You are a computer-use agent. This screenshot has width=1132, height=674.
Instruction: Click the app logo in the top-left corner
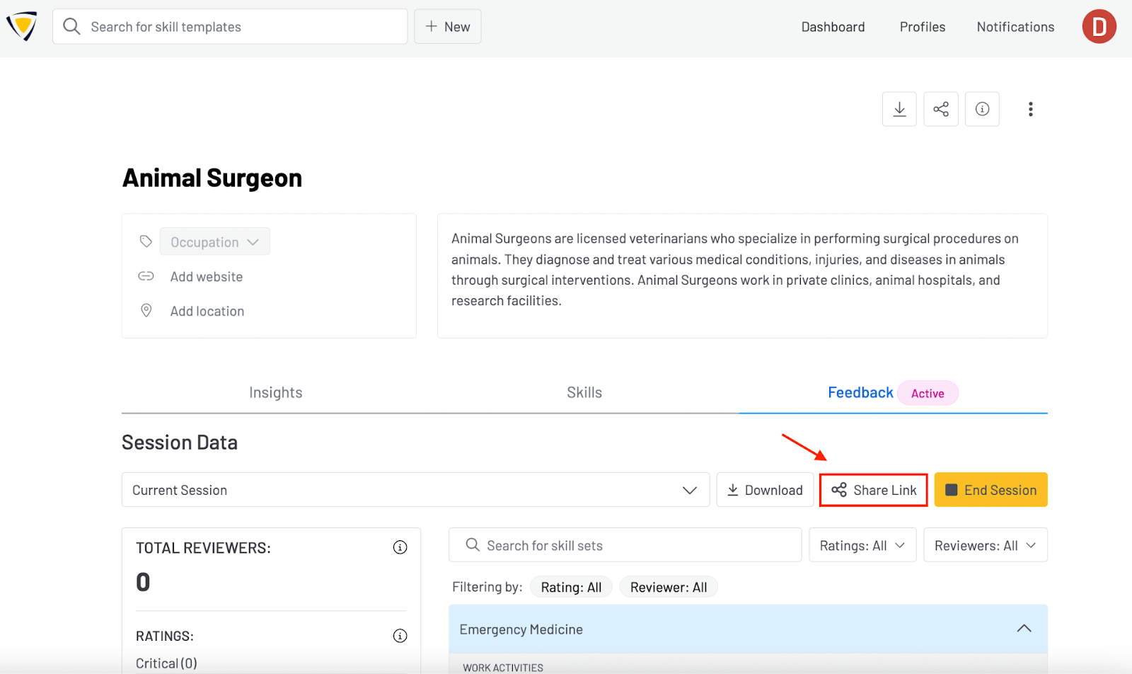click(21, 27)
